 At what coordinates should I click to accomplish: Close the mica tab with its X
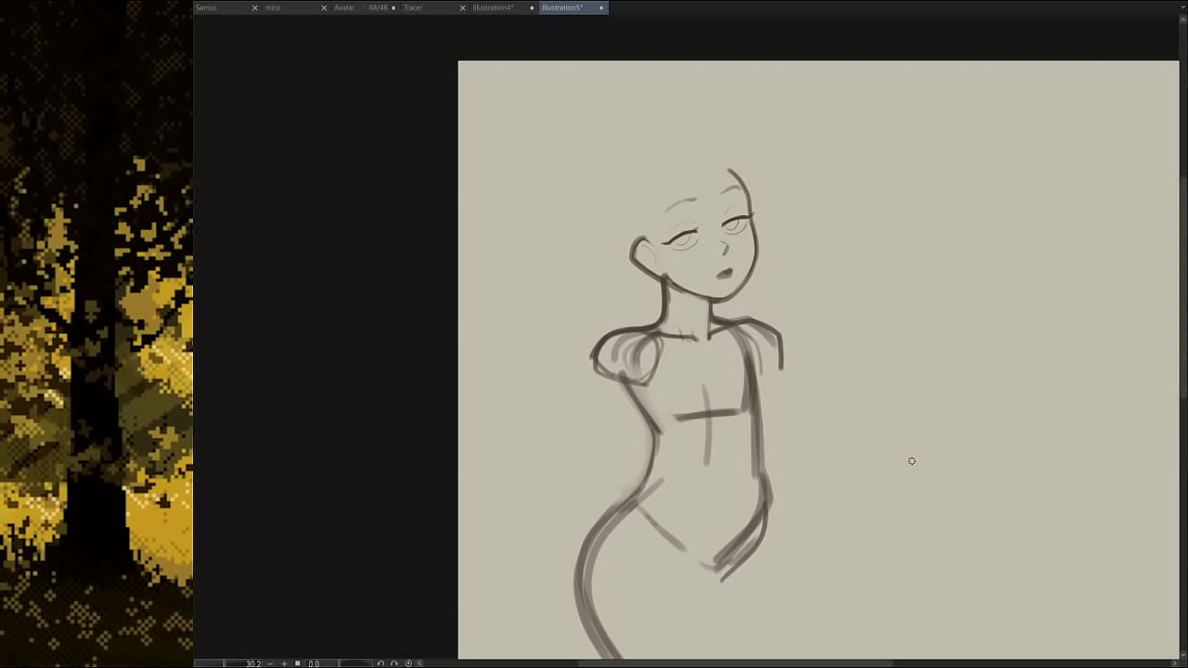[x=324, y=7]
